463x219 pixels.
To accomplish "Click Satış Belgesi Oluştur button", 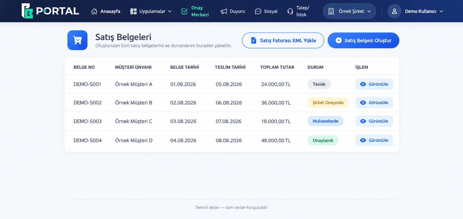I will point(363,40).
